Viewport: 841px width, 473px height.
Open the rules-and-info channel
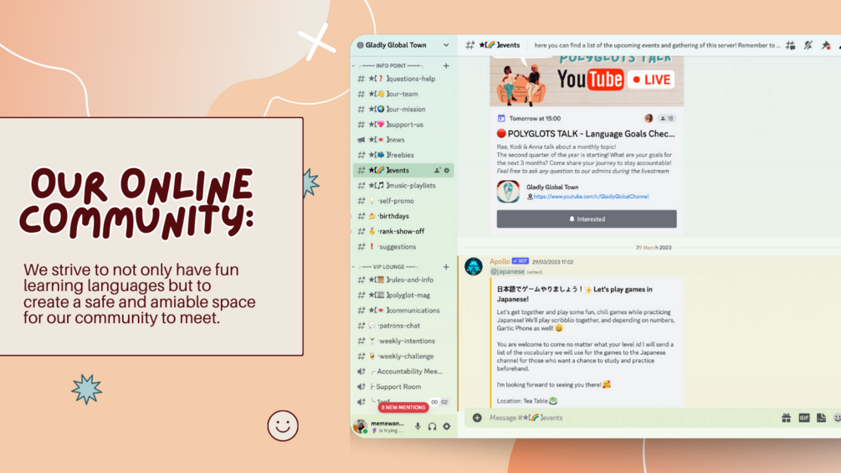(403, 280)
